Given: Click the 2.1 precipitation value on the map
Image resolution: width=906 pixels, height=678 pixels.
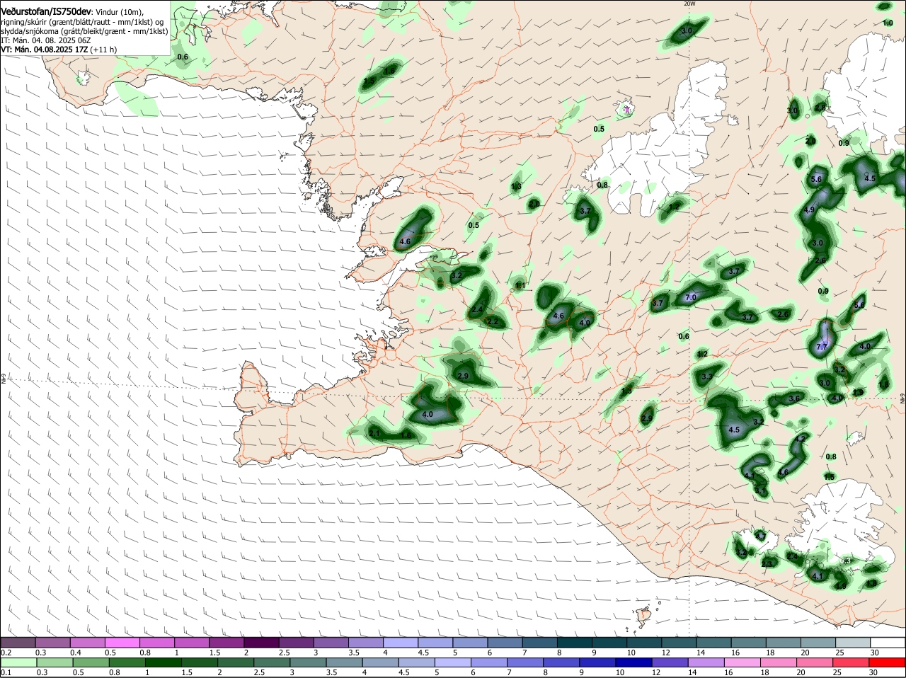Looking at the screenshot, I should tap(374, 434).
